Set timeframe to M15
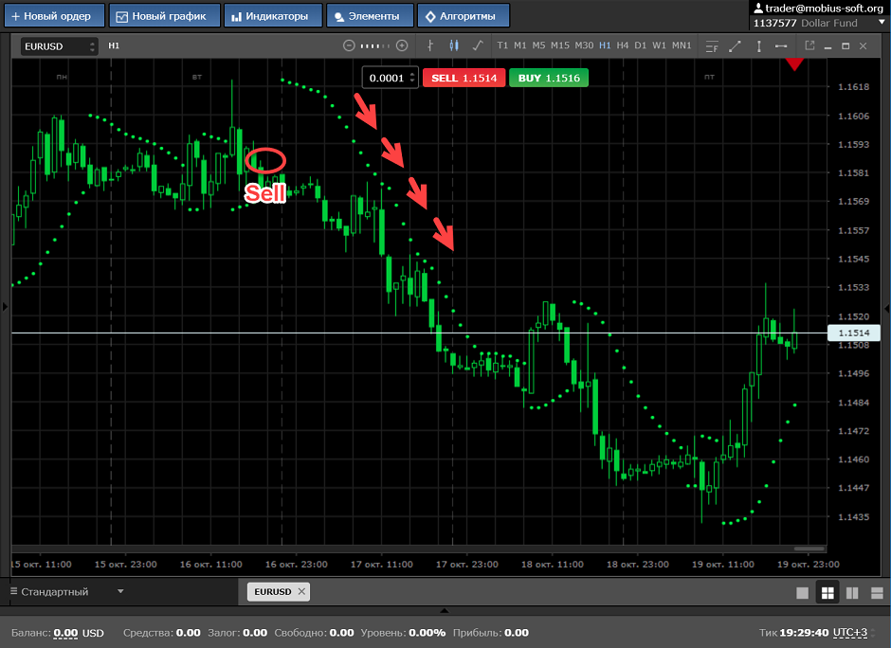 559,45
